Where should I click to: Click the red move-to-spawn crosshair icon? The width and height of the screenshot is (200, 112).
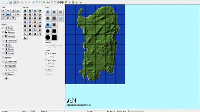(x=52, y=2)
